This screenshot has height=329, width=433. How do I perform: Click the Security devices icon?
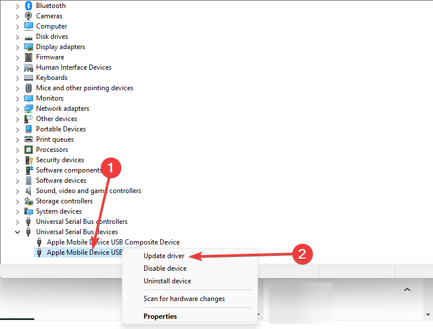(29, 160)
